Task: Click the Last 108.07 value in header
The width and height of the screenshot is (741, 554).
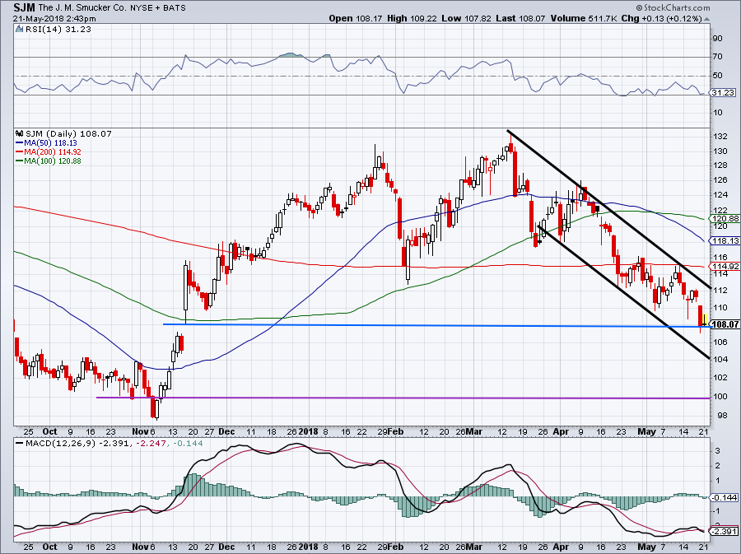Action: tap(520, 18)
